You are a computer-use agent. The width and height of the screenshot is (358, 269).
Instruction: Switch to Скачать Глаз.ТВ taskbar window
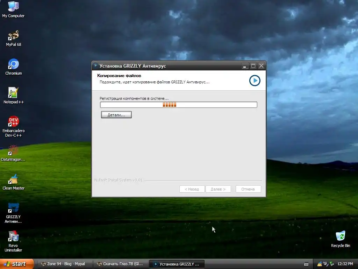pyautogui.click(x=121, y=264)
